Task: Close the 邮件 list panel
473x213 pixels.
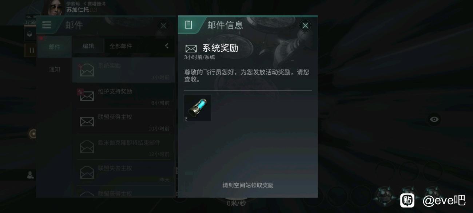Action: pos(163,25)
